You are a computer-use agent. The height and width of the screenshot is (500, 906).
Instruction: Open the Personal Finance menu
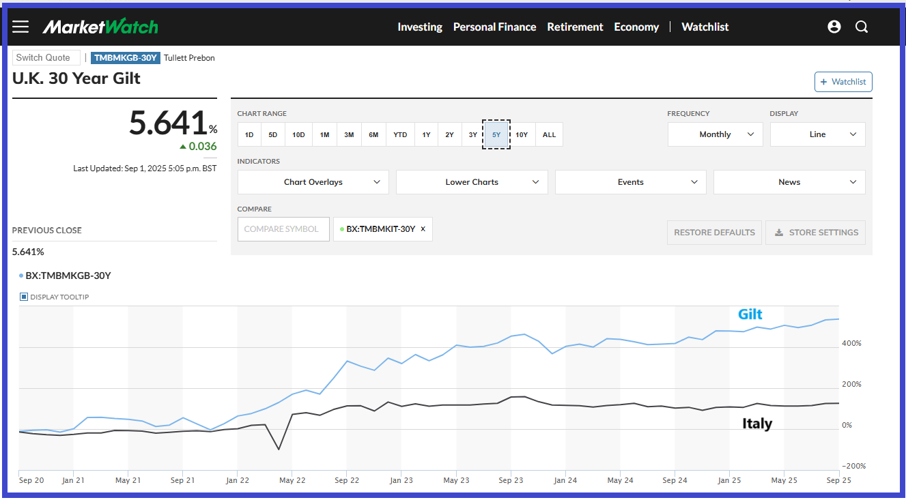494,27
